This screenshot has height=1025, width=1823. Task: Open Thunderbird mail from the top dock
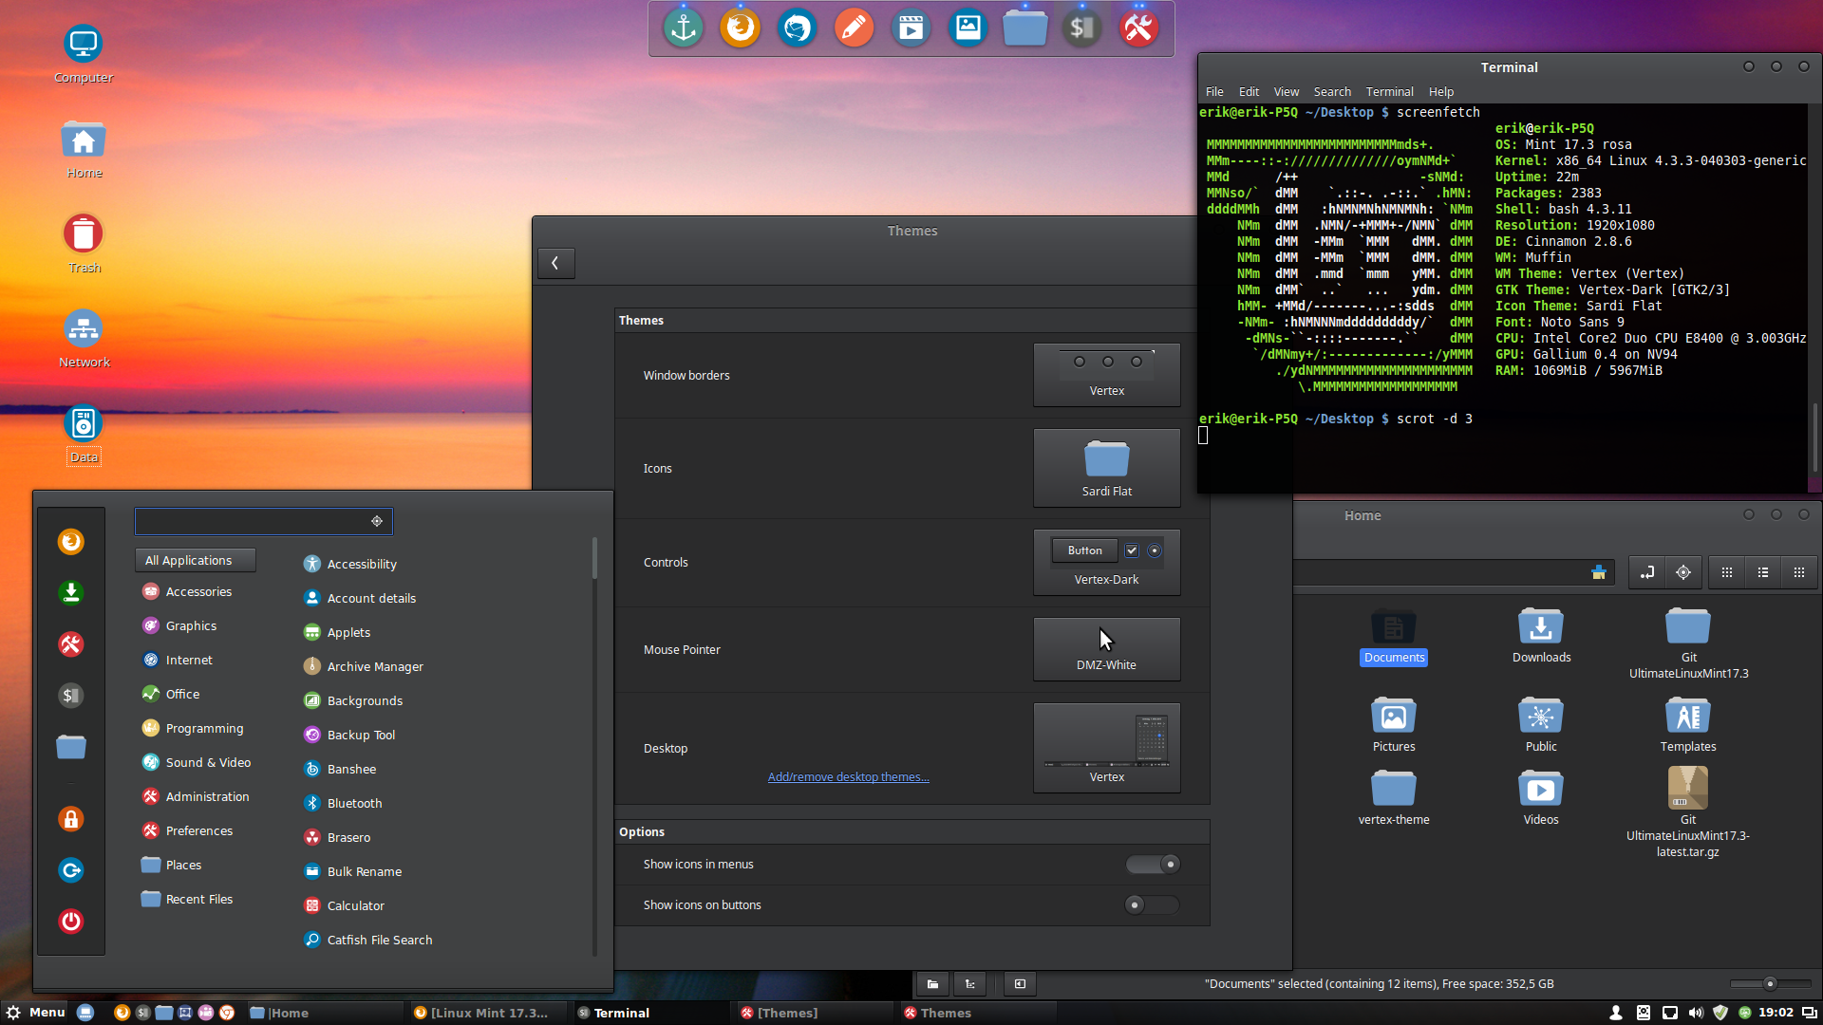pos(798,28)
